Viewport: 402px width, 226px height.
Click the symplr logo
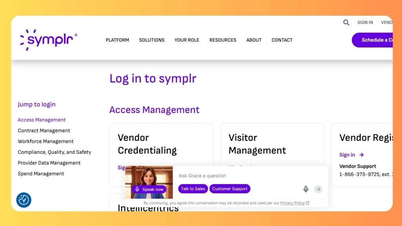click(x=49, y=40)
